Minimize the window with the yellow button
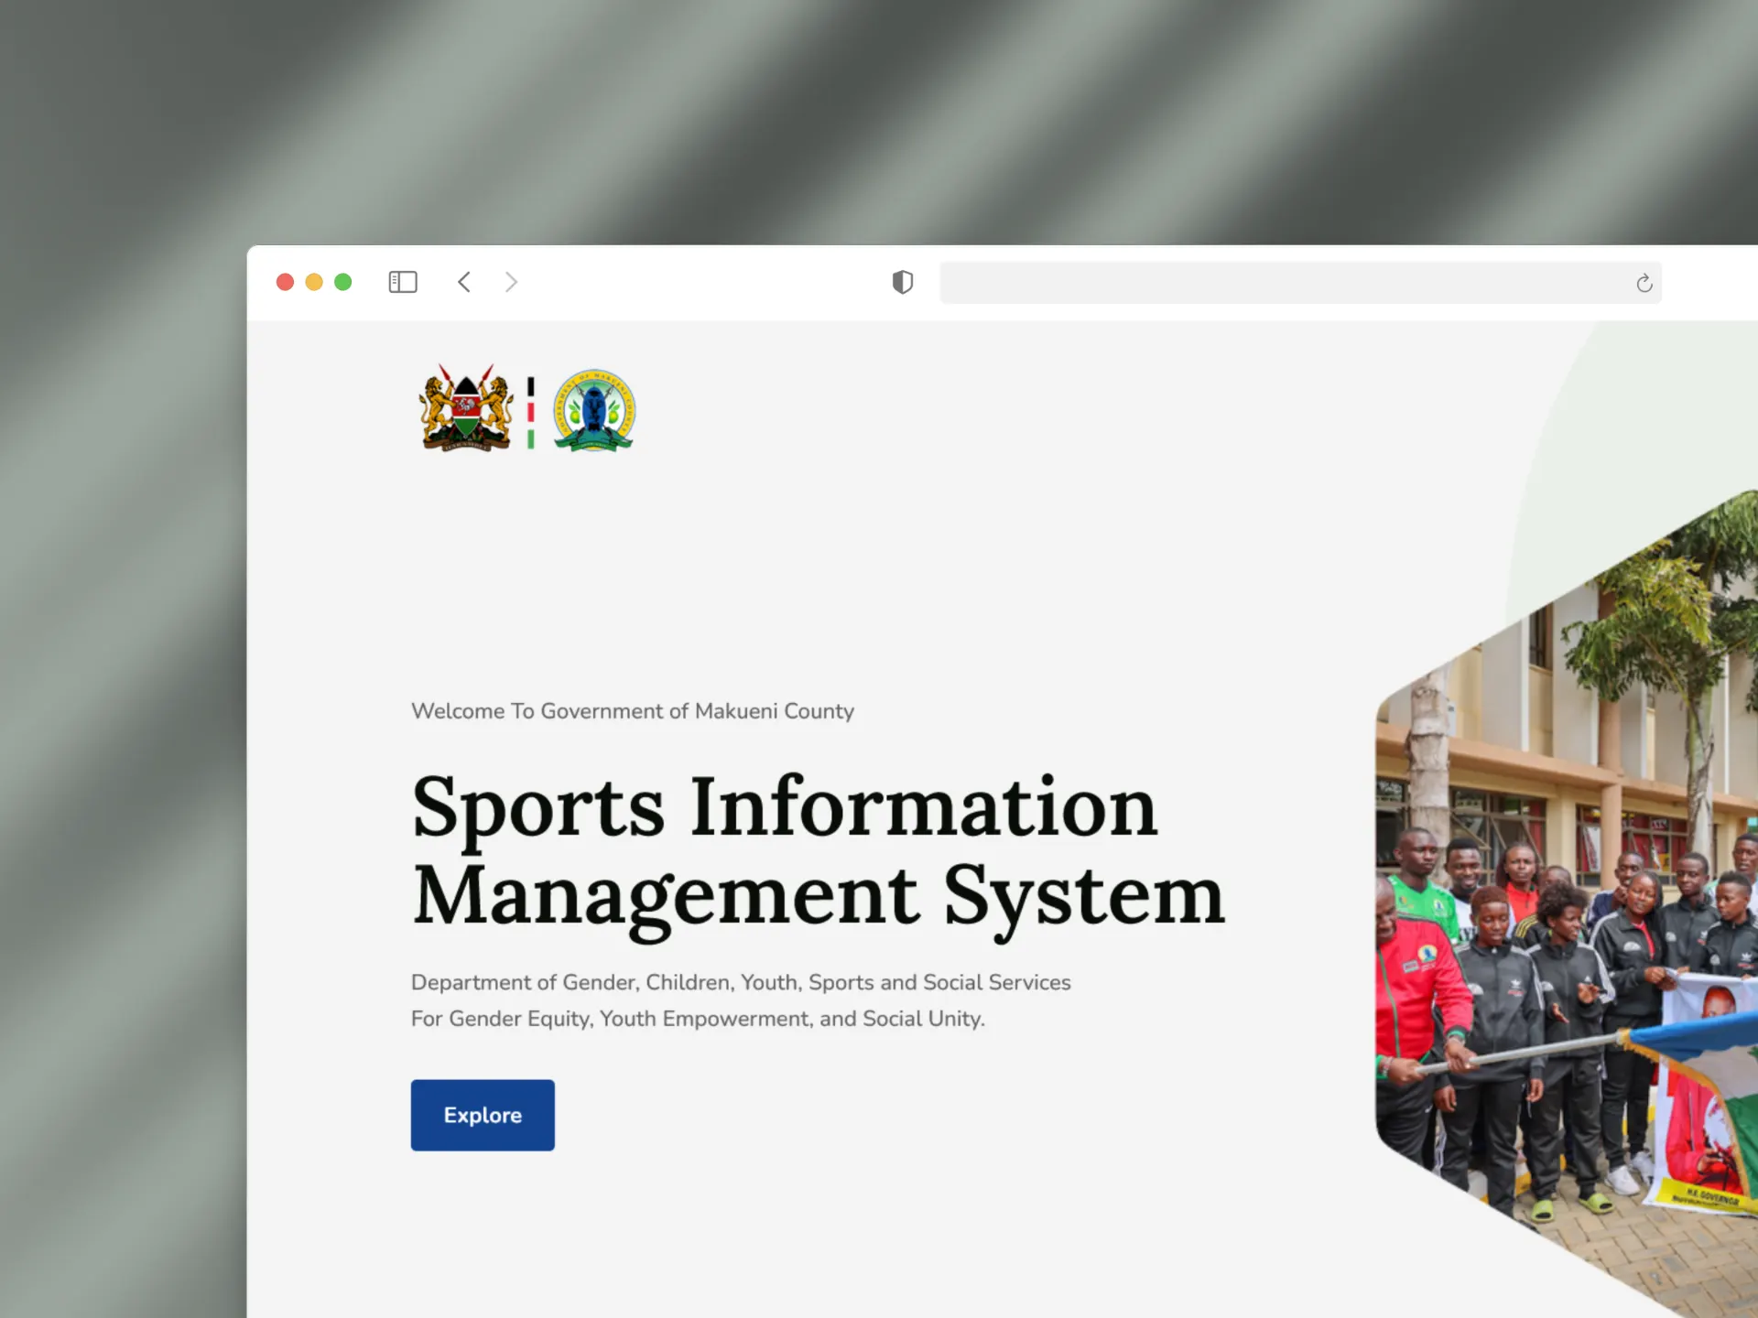 pos(314,282)
